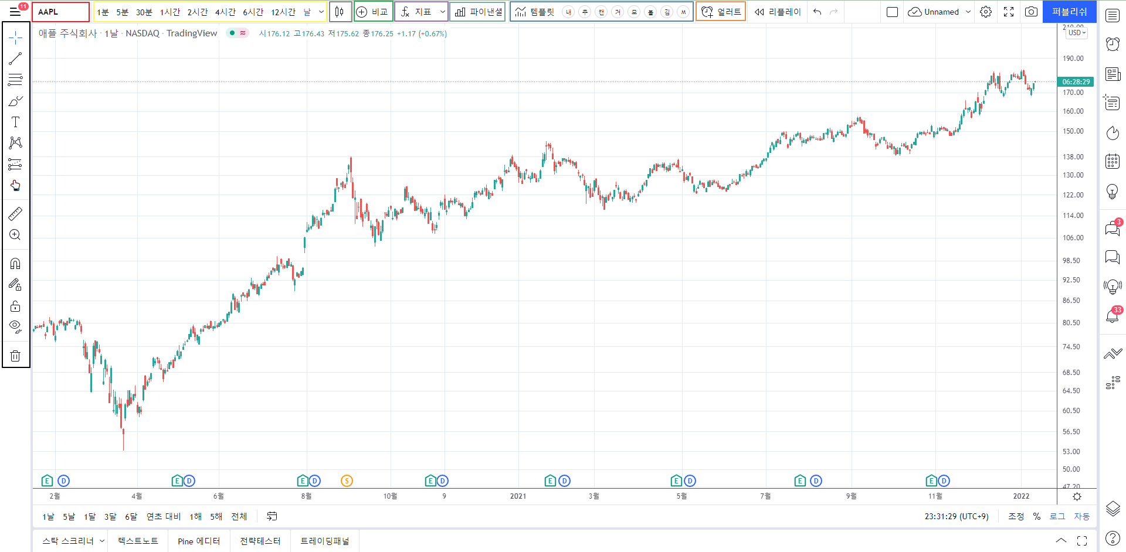Open the Fibonacci retracement tool
The image size is (1126, 552).
pos(15,80)
